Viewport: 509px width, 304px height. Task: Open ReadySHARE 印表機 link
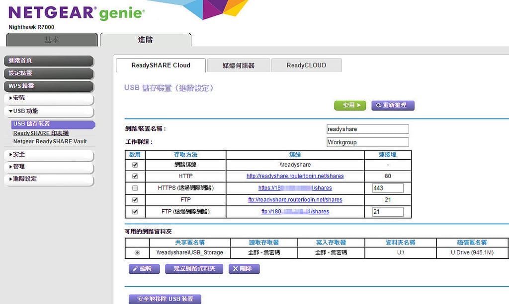(41, 133)
